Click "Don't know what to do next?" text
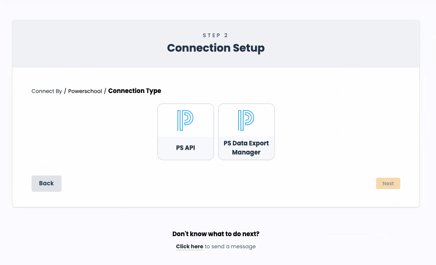 [x=216, y=234]
